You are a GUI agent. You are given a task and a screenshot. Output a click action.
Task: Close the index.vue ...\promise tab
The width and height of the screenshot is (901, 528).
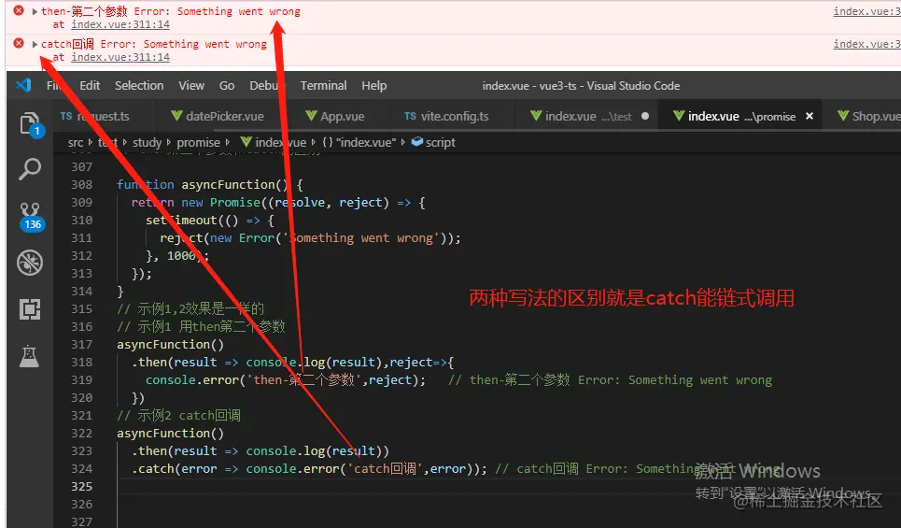coord(809,116)
